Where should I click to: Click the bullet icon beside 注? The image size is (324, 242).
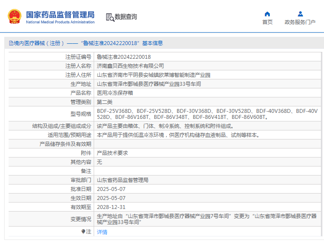83,231
